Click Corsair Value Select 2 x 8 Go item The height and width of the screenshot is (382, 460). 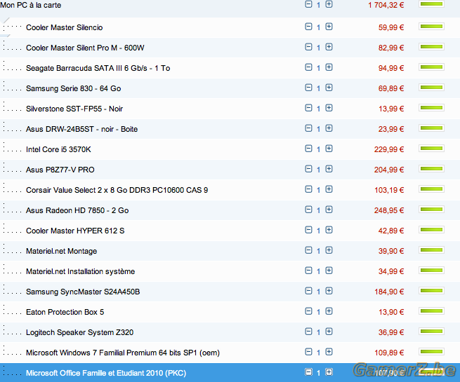tap(117, 190)
